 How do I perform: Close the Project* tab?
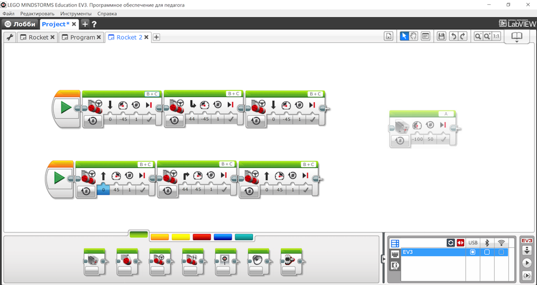[x=74, y=24]
